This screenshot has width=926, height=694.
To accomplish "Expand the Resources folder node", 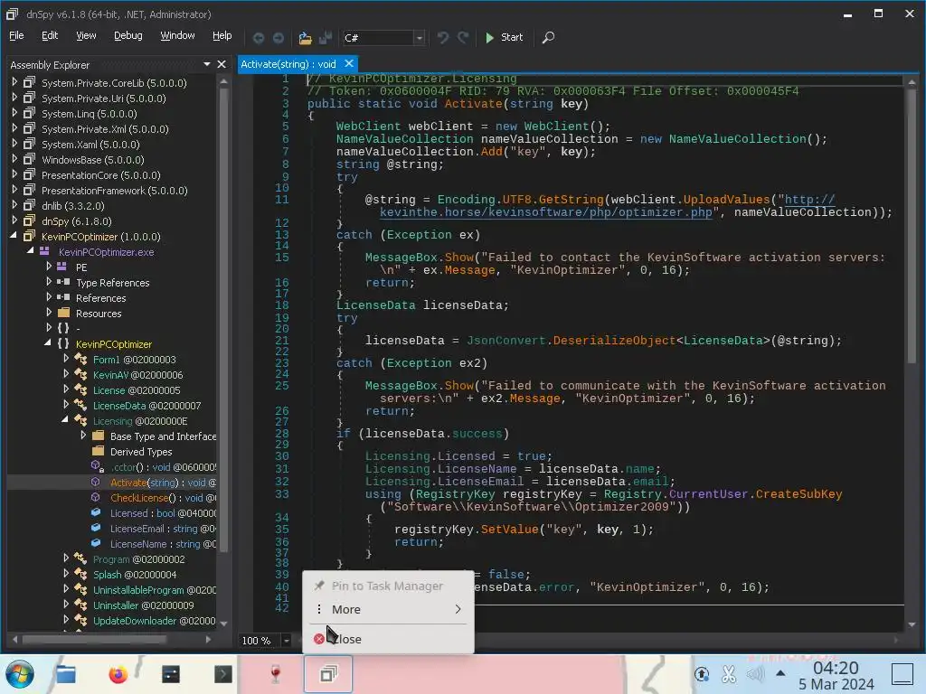I will pyautogui.click(x=49, y=312).
